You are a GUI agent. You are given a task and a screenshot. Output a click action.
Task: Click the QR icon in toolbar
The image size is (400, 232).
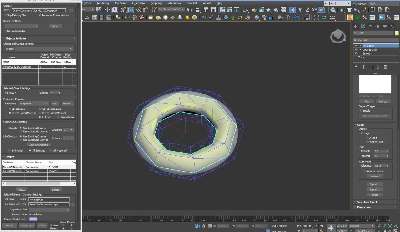pyautogui.click(x=297, y=17)
